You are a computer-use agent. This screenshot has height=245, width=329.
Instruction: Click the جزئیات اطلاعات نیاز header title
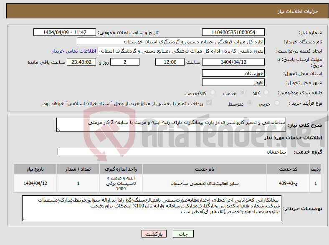(x=298, y=11)
